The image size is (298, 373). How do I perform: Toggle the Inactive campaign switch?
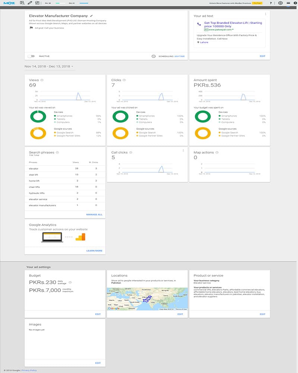pos(31,56)
